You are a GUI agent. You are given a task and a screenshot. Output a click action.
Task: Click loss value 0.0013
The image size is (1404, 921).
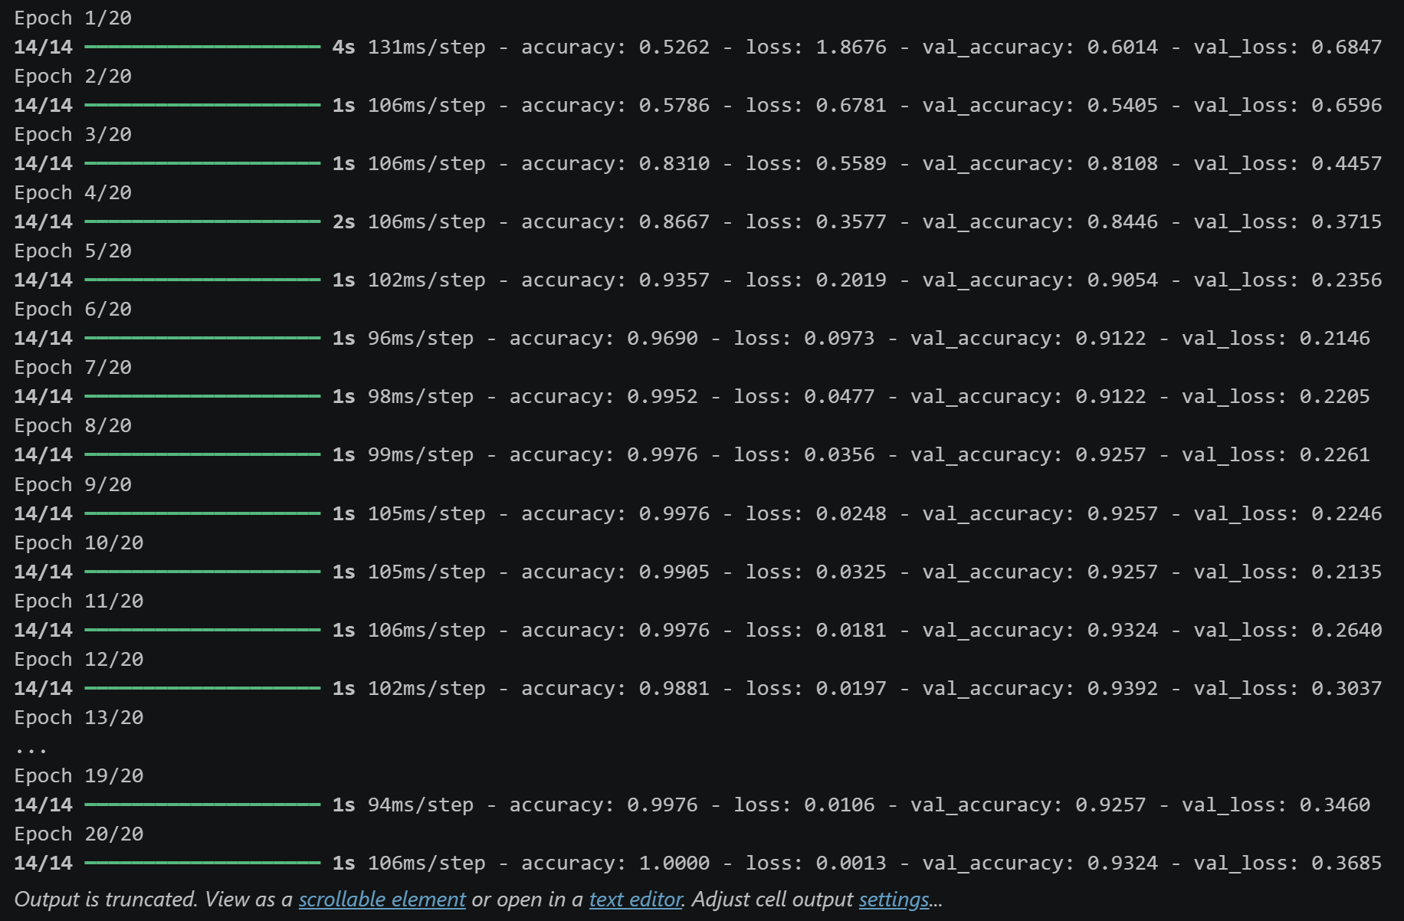click(x=851, y=863)
